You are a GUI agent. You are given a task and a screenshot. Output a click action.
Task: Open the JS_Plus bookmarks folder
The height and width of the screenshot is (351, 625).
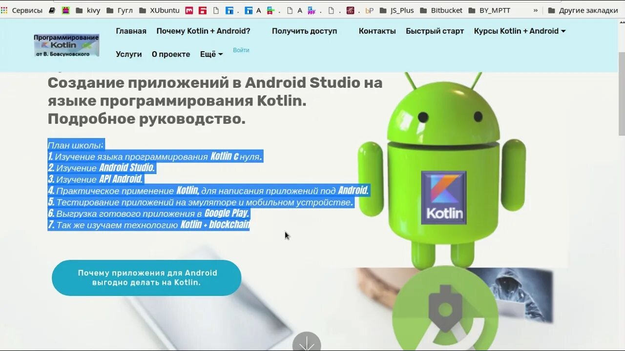coord(396,10)
